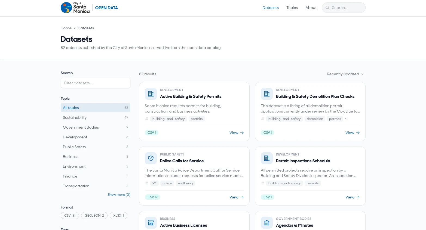Filter by Public Safety topic
Screen dimensions: 426x230
click(x=96, y=147)
